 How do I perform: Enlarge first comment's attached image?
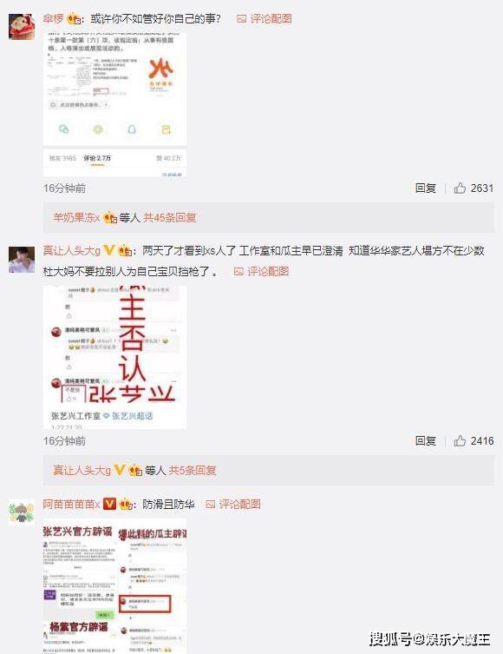click(x=114, y=105)
